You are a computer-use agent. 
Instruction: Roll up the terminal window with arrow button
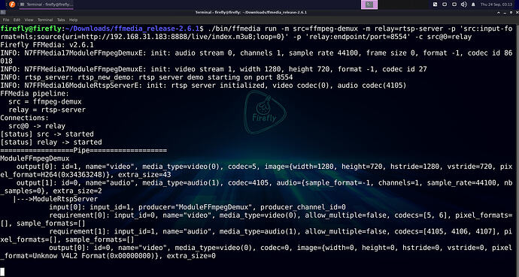tap(499, 13)
